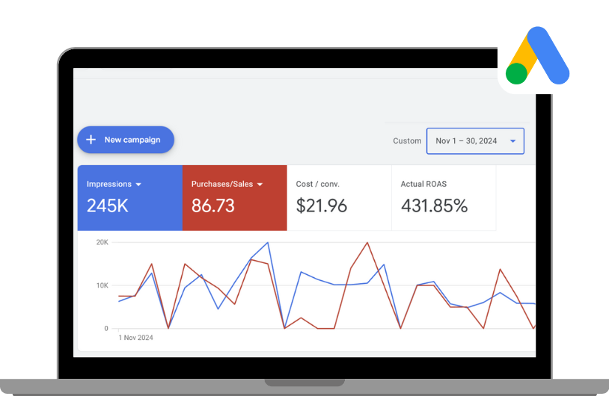Click the highest blue line peak
609x396 pixels.
(x=268, y=243)
